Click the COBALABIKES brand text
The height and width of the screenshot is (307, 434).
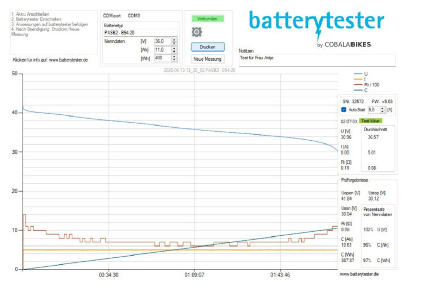(x=348, y=45)
